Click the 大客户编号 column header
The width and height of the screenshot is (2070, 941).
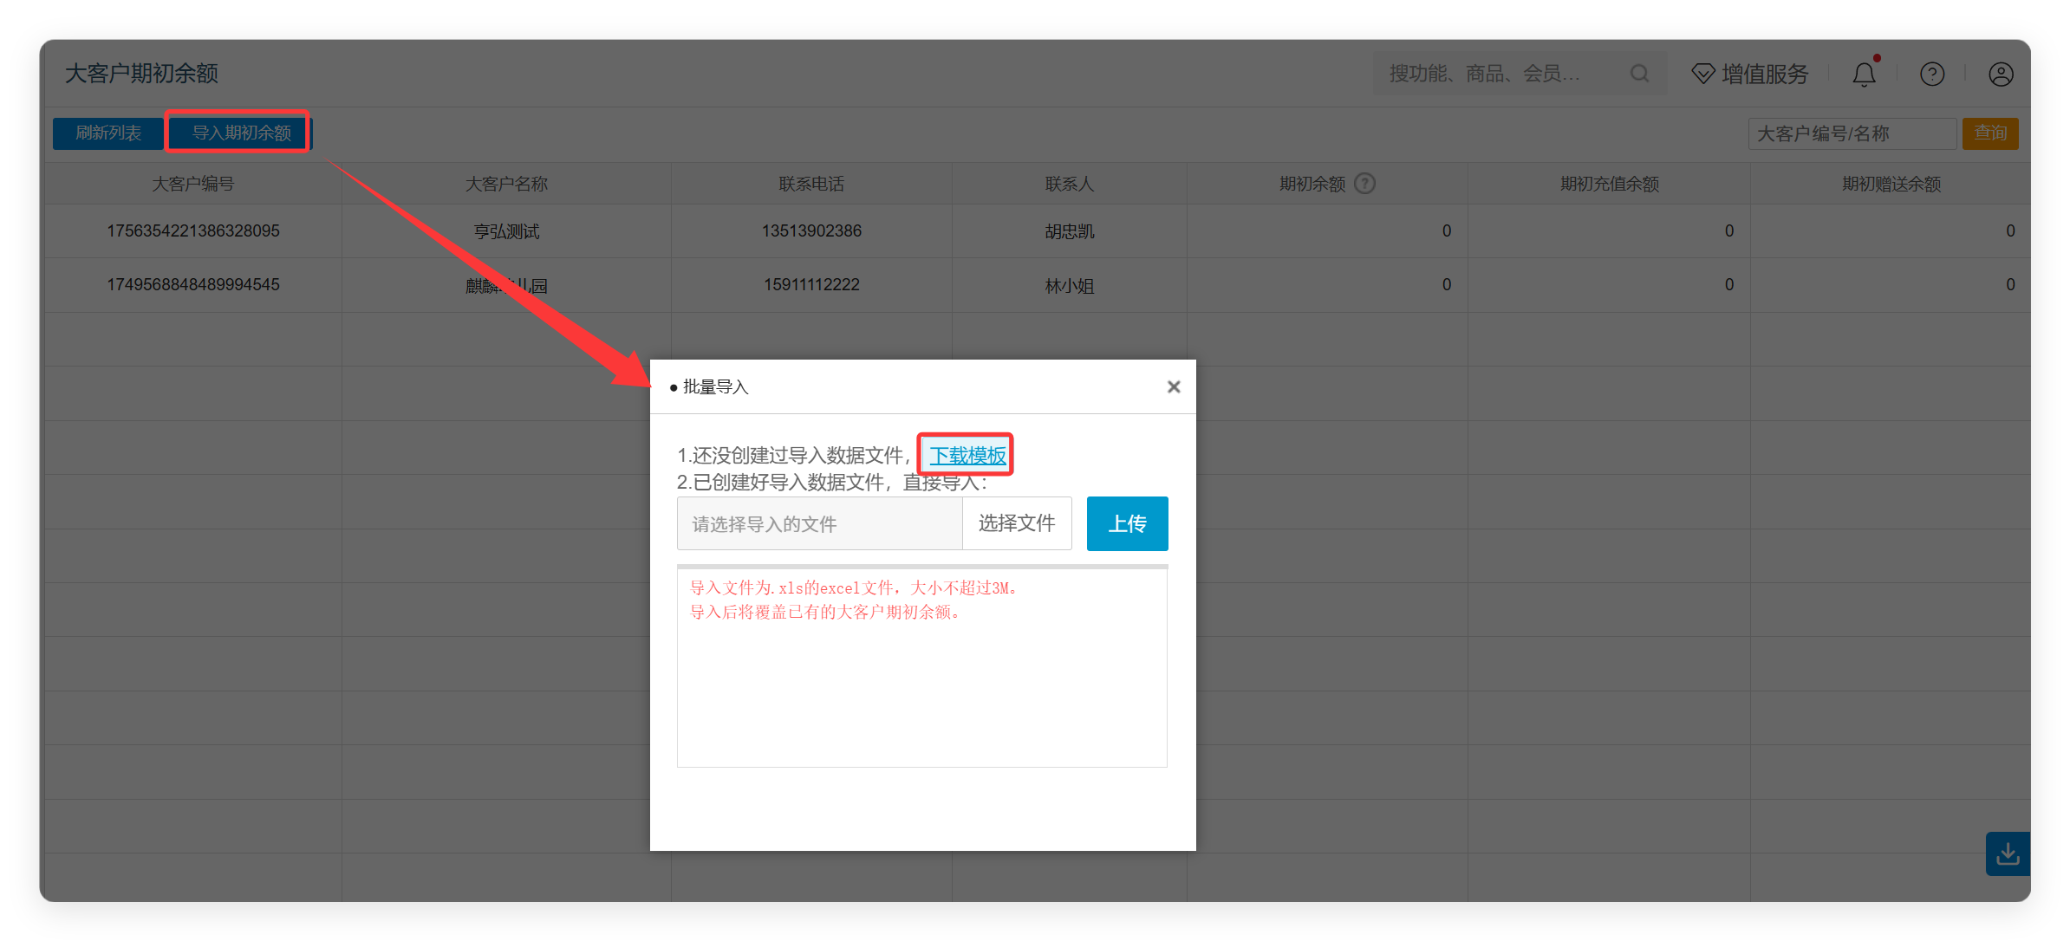tap(192, 184)
